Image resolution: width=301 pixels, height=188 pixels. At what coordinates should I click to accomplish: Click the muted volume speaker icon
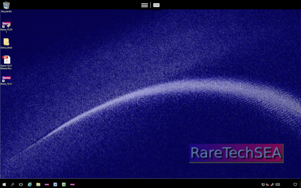point(268,184)
